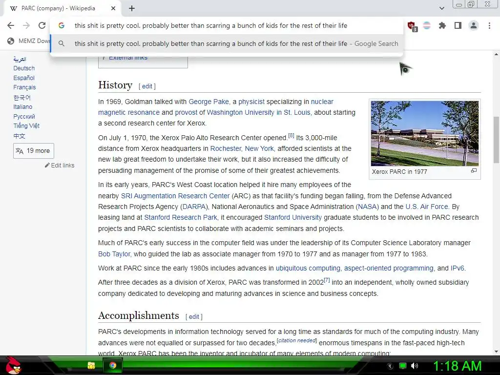
Task: Expand the 19 more languages button
Action: (34, 151)
